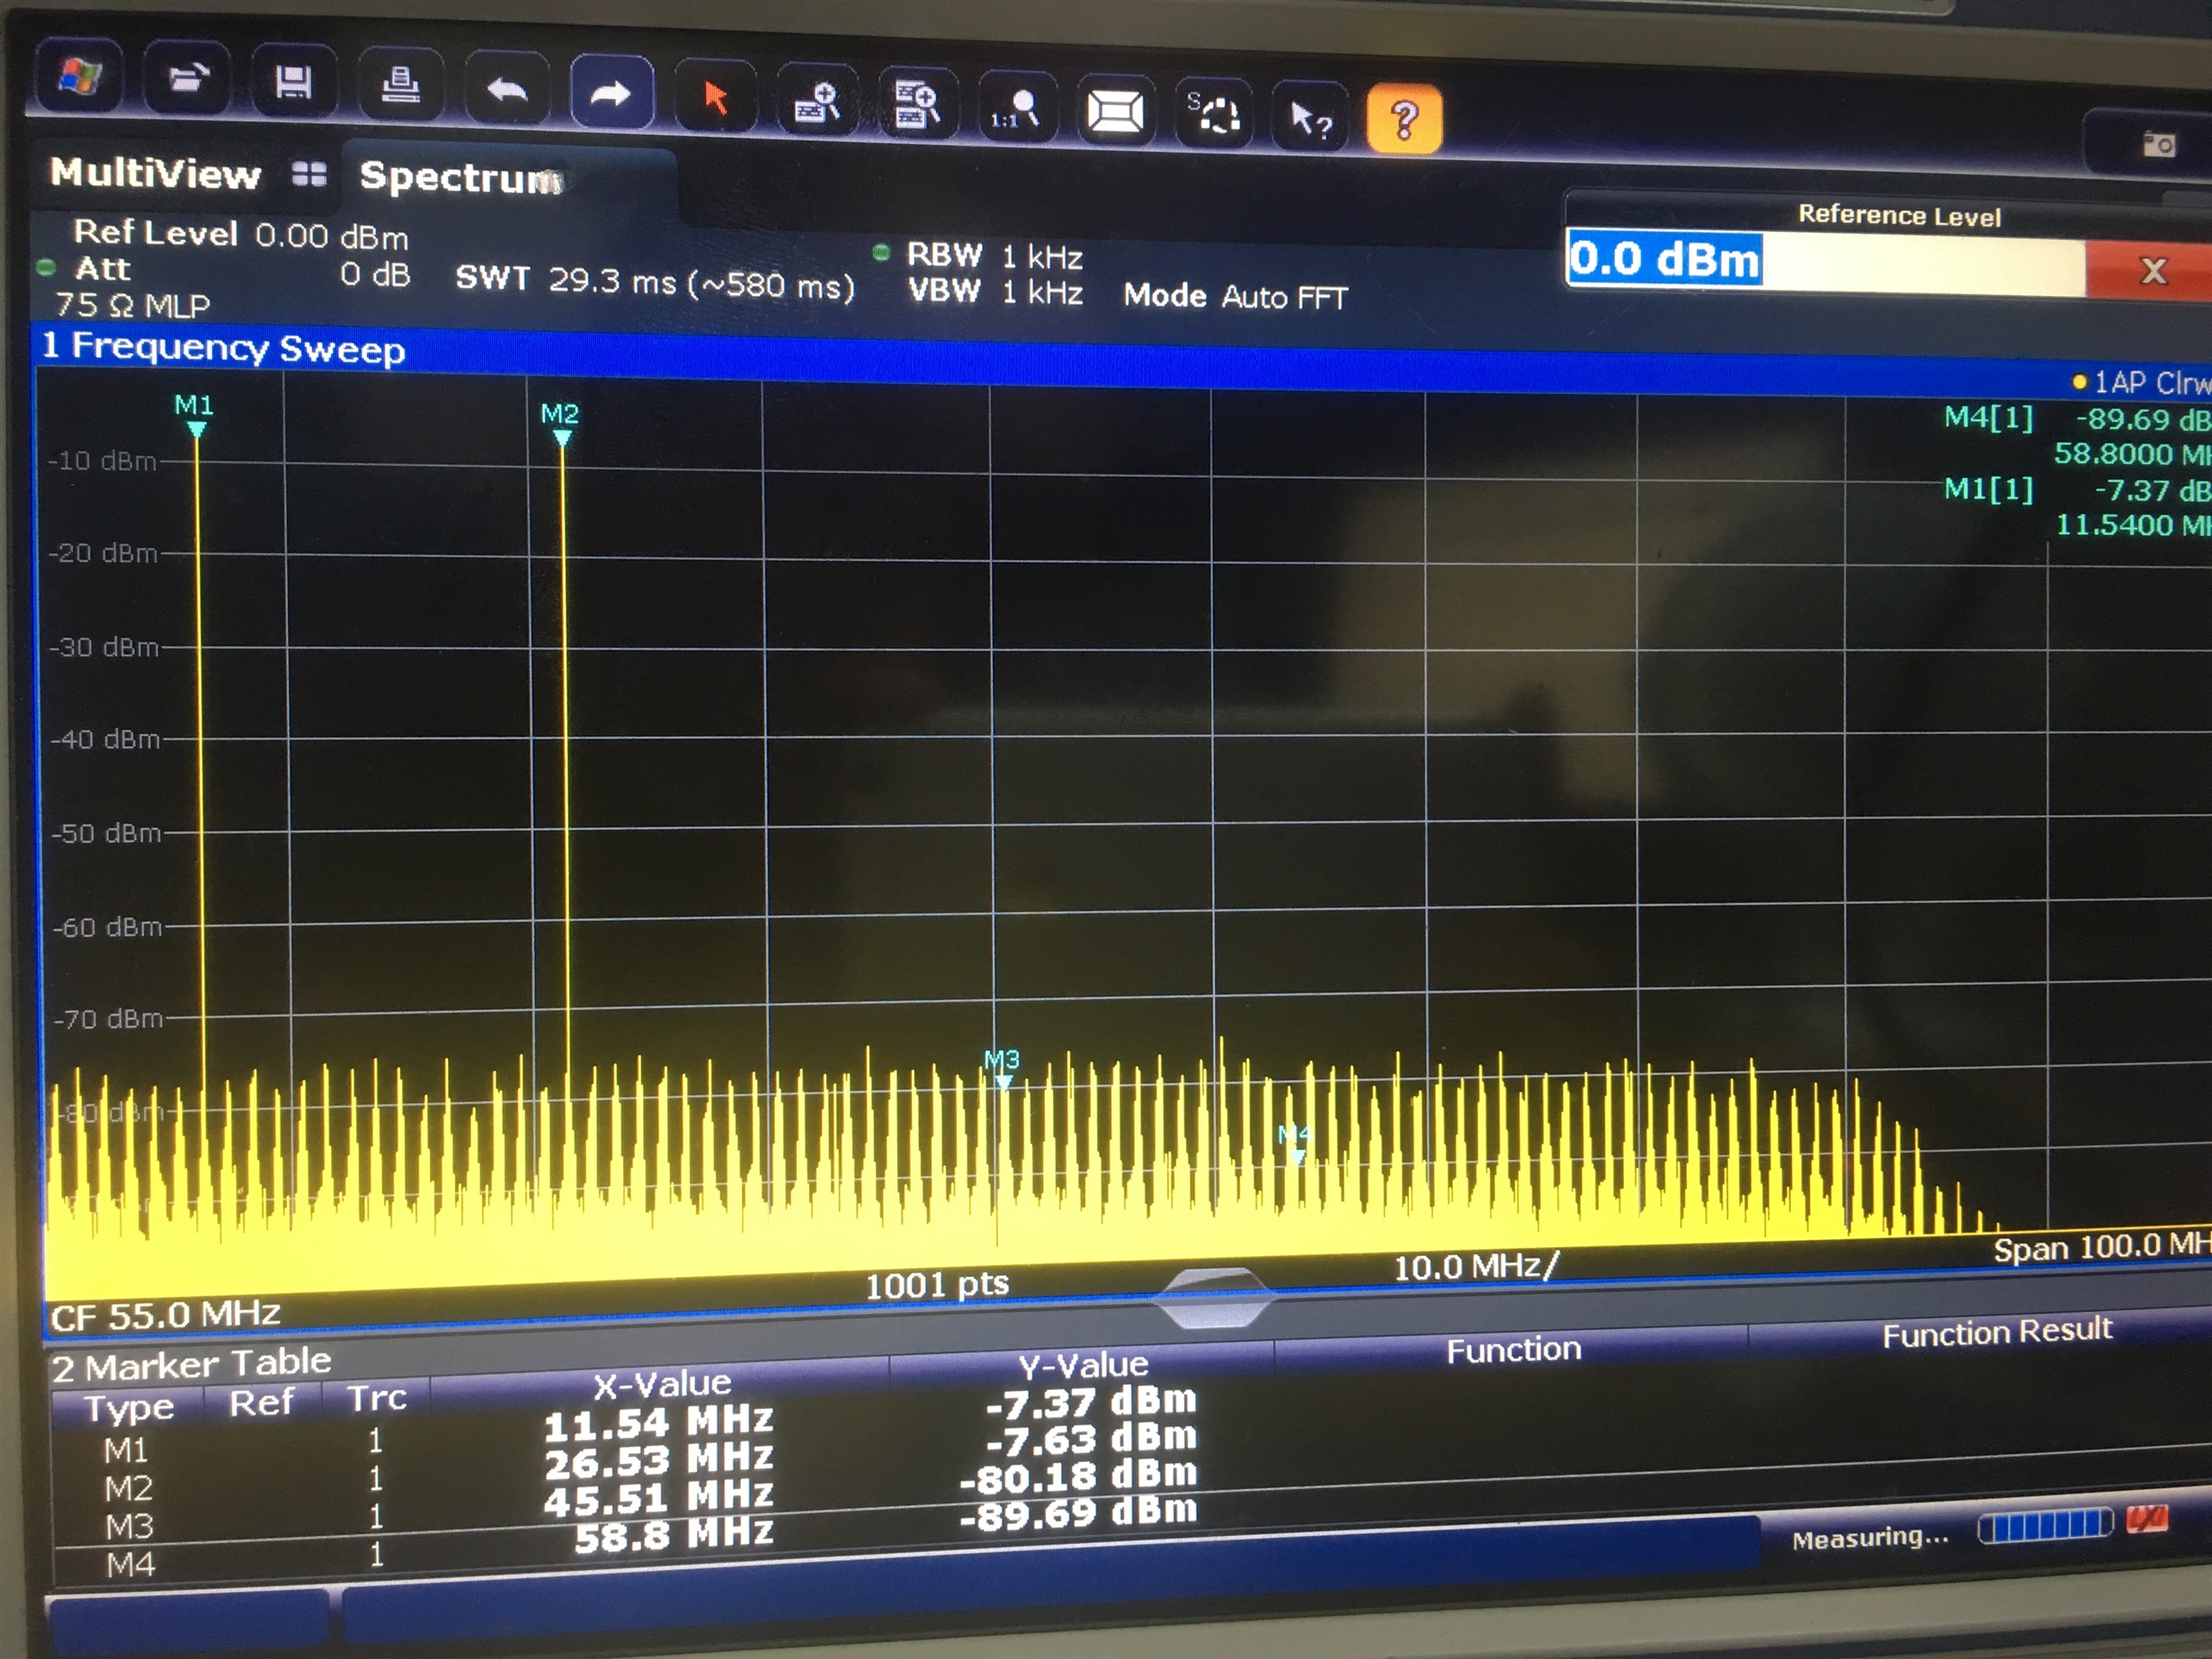Image resolution: width=2212 pixels, height=1659 pixels.
Task: Select marker M4 on the trace
Action: pos(1295,1144)
